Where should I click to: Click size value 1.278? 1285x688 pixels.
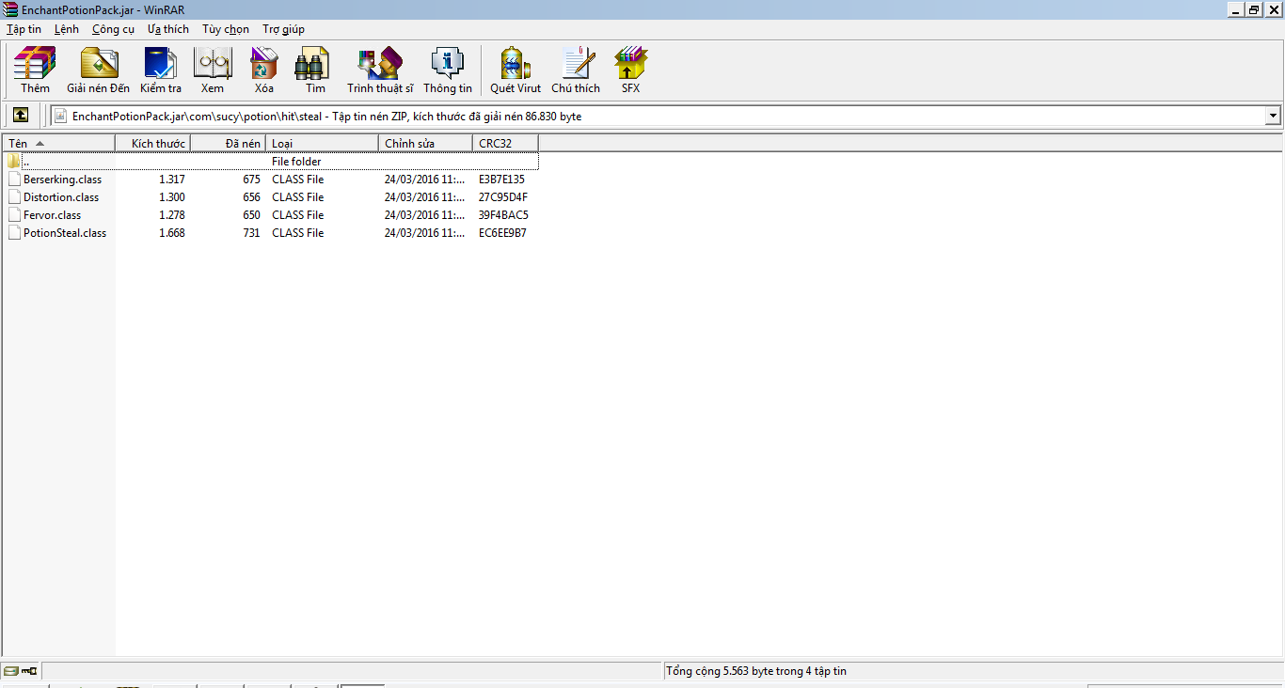(x=172, y=214)
